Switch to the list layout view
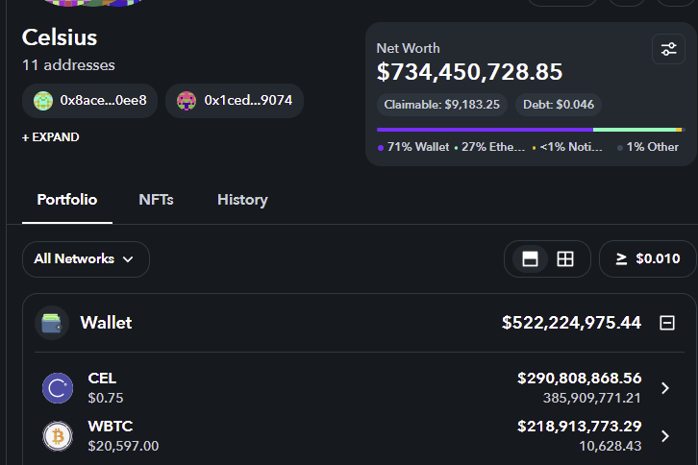The width and height of the screenshot is (698, 465). (x=530, y=259)
